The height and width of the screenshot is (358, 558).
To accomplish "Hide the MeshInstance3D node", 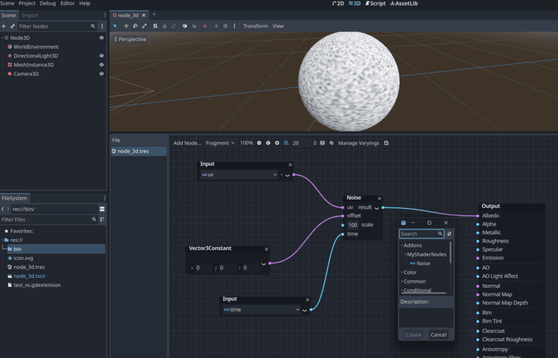I will pyautogui.click(x=102, y=65).
